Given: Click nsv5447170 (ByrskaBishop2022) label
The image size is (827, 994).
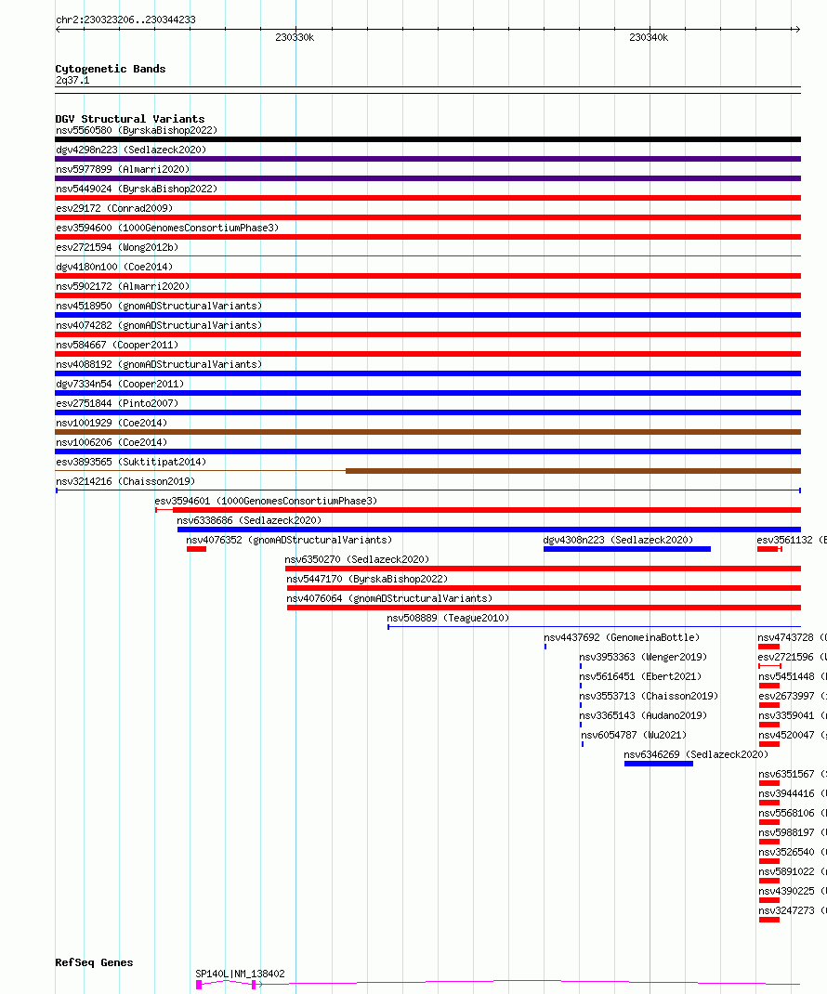Looking at the screenshot, I should coord(367,580).
